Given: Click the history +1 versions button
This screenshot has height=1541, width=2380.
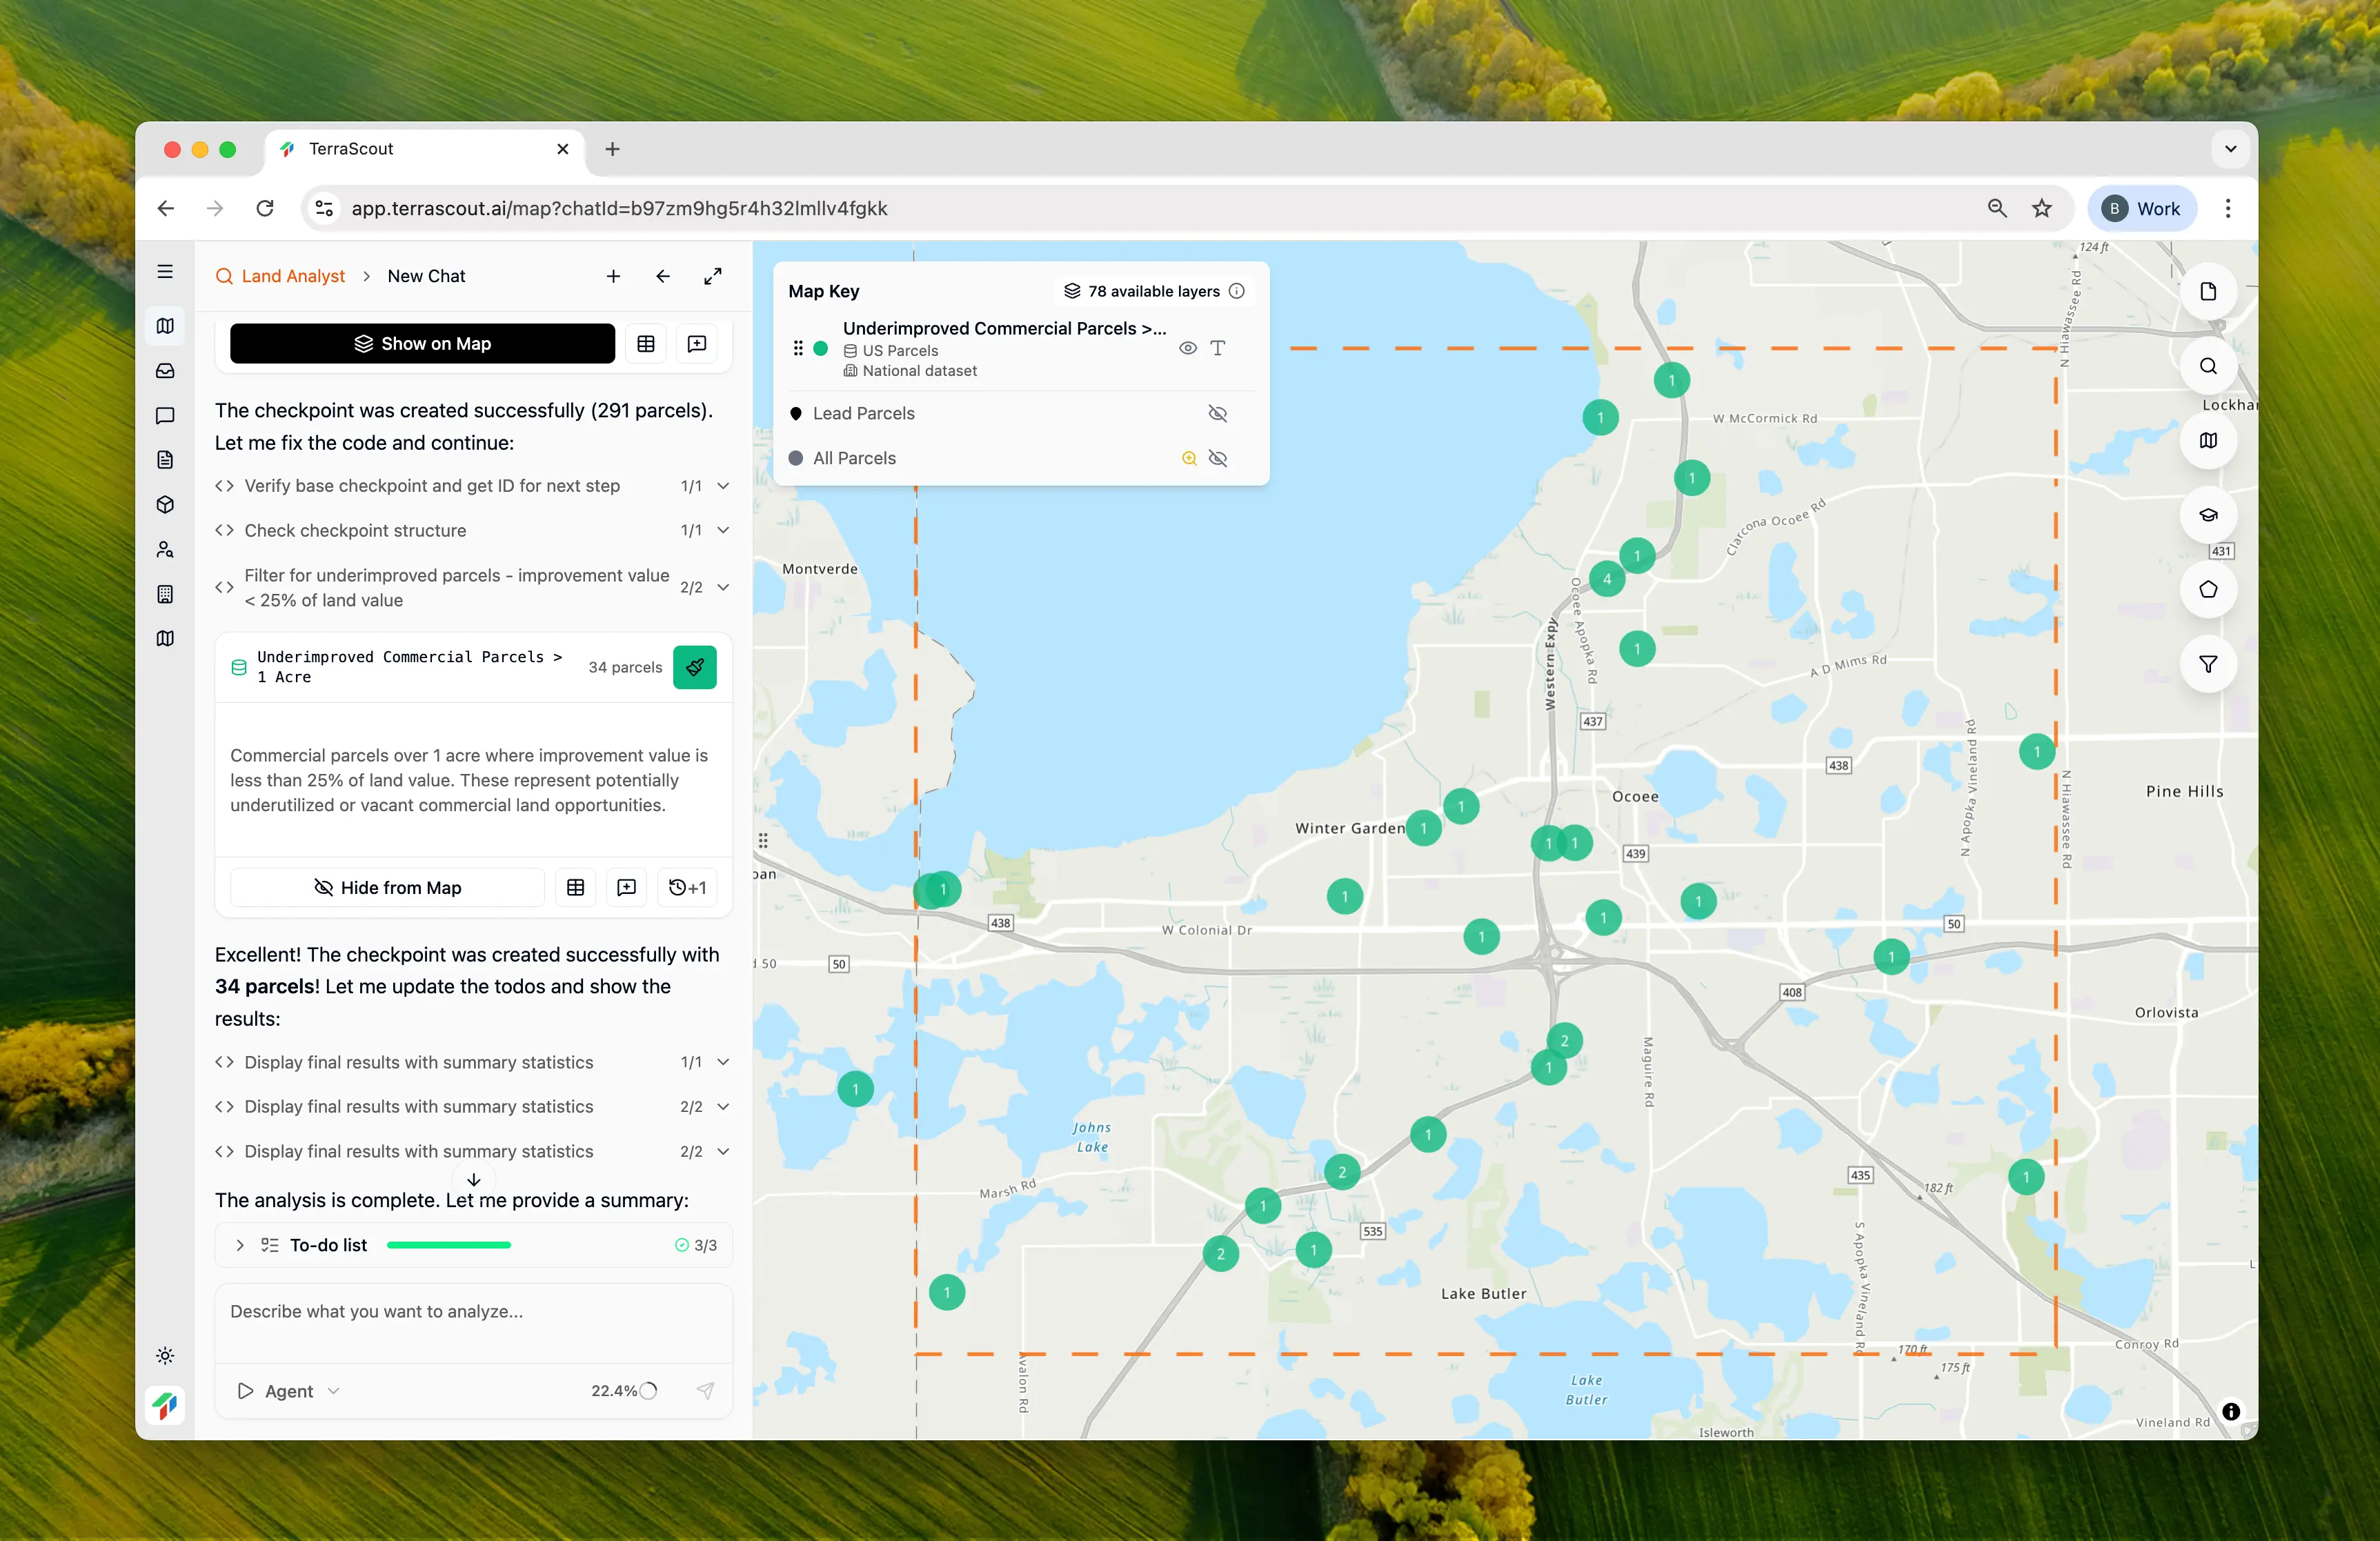Looking at the screenshot, I should (x=687, y=887).
